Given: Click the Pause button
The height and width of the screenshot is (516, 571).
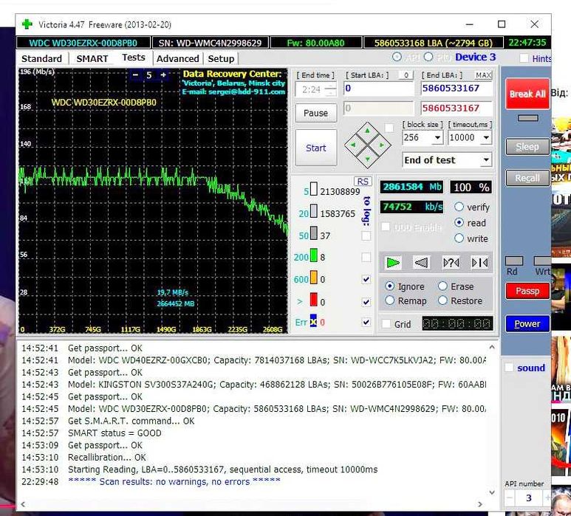Looking at the screenshot, I should [x=315, y=113].
